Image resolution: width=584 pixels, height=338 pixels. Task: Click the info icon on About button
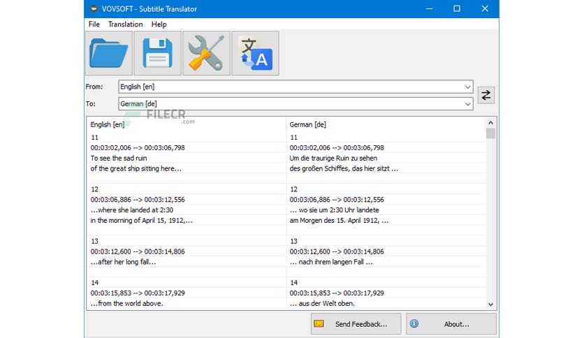click(x=414, y=324)
